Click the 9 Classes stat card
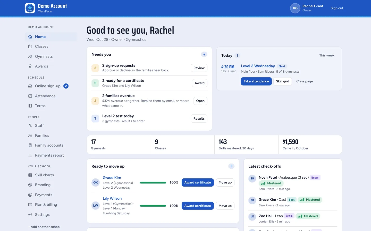 click(183, 145)
